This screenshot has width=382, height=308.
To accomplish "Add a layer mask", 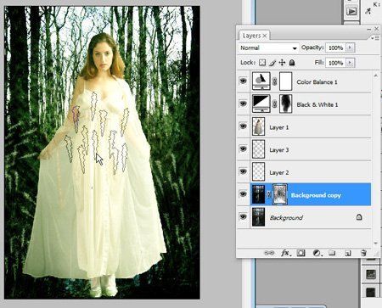I will pos(301,253).
